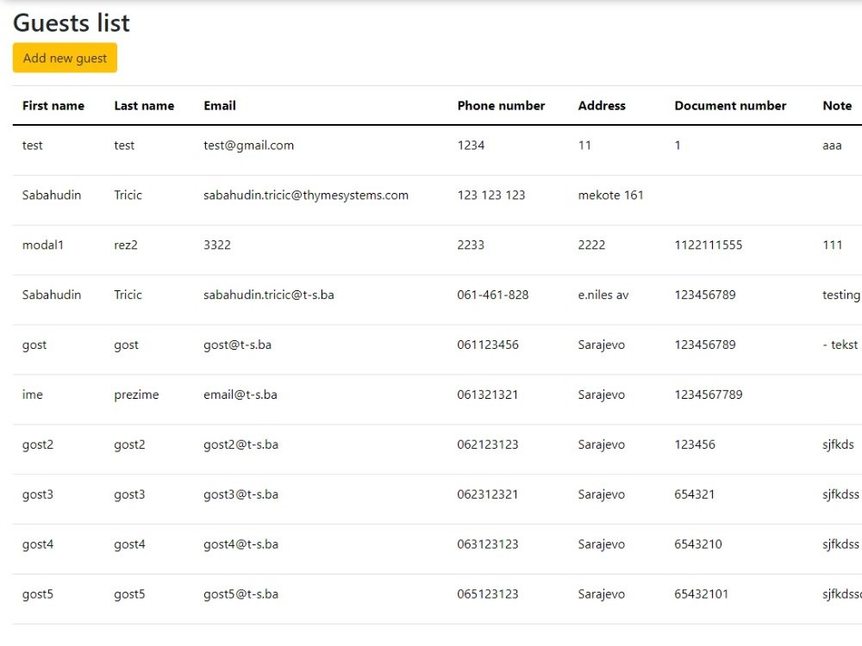Select the First name column header
The height and width of the screenshot is (646, 862).
pyautogui.click(x=53, y=105)
